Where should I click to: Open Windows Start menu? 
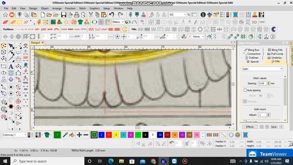(5, 161)
